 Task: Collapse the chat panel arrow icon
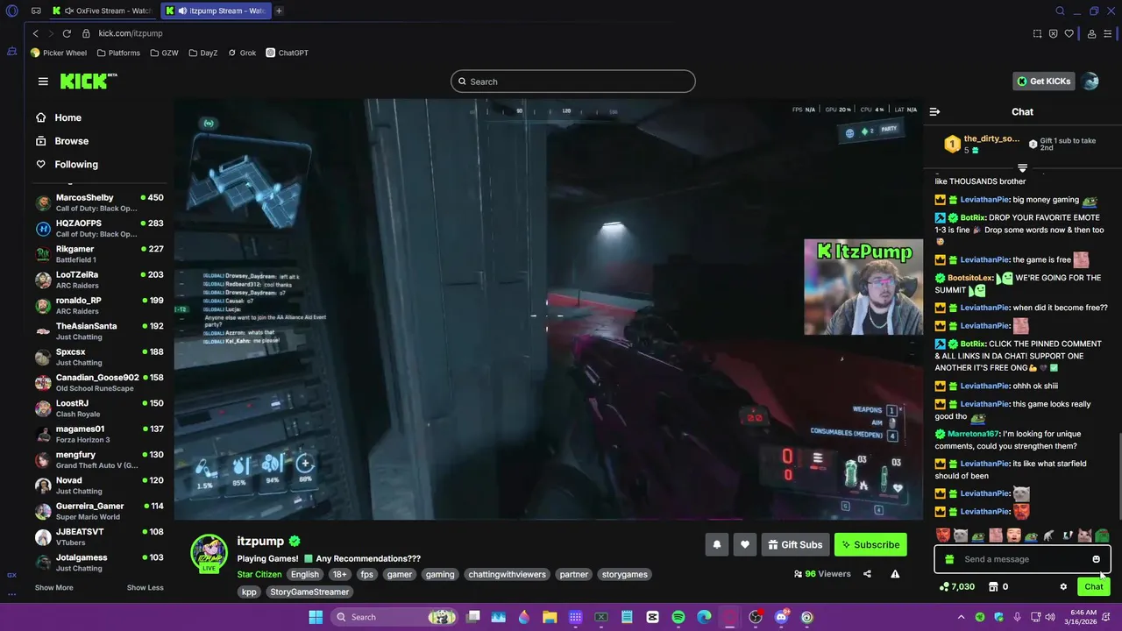click(x=934, y=111)
